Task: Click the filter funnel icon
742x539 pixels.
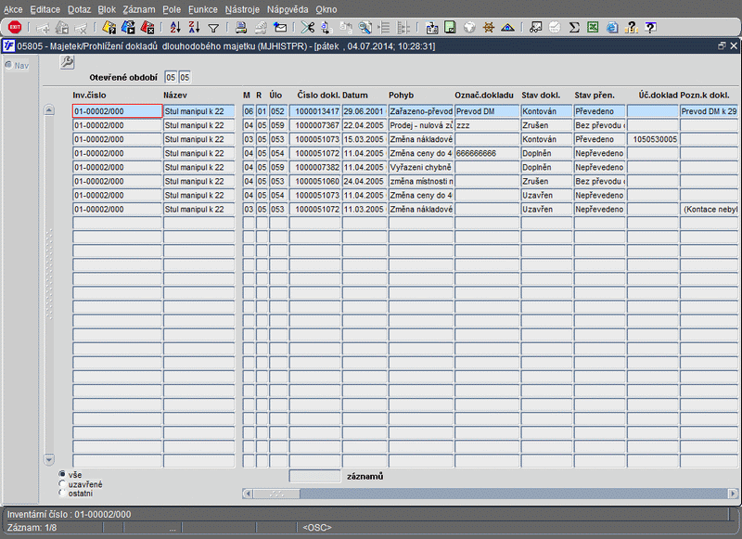Action: 213,28
